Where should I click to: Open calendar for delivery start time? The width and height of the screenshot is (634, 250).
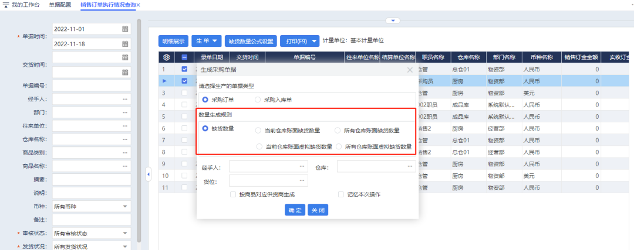tap(125, 57)
